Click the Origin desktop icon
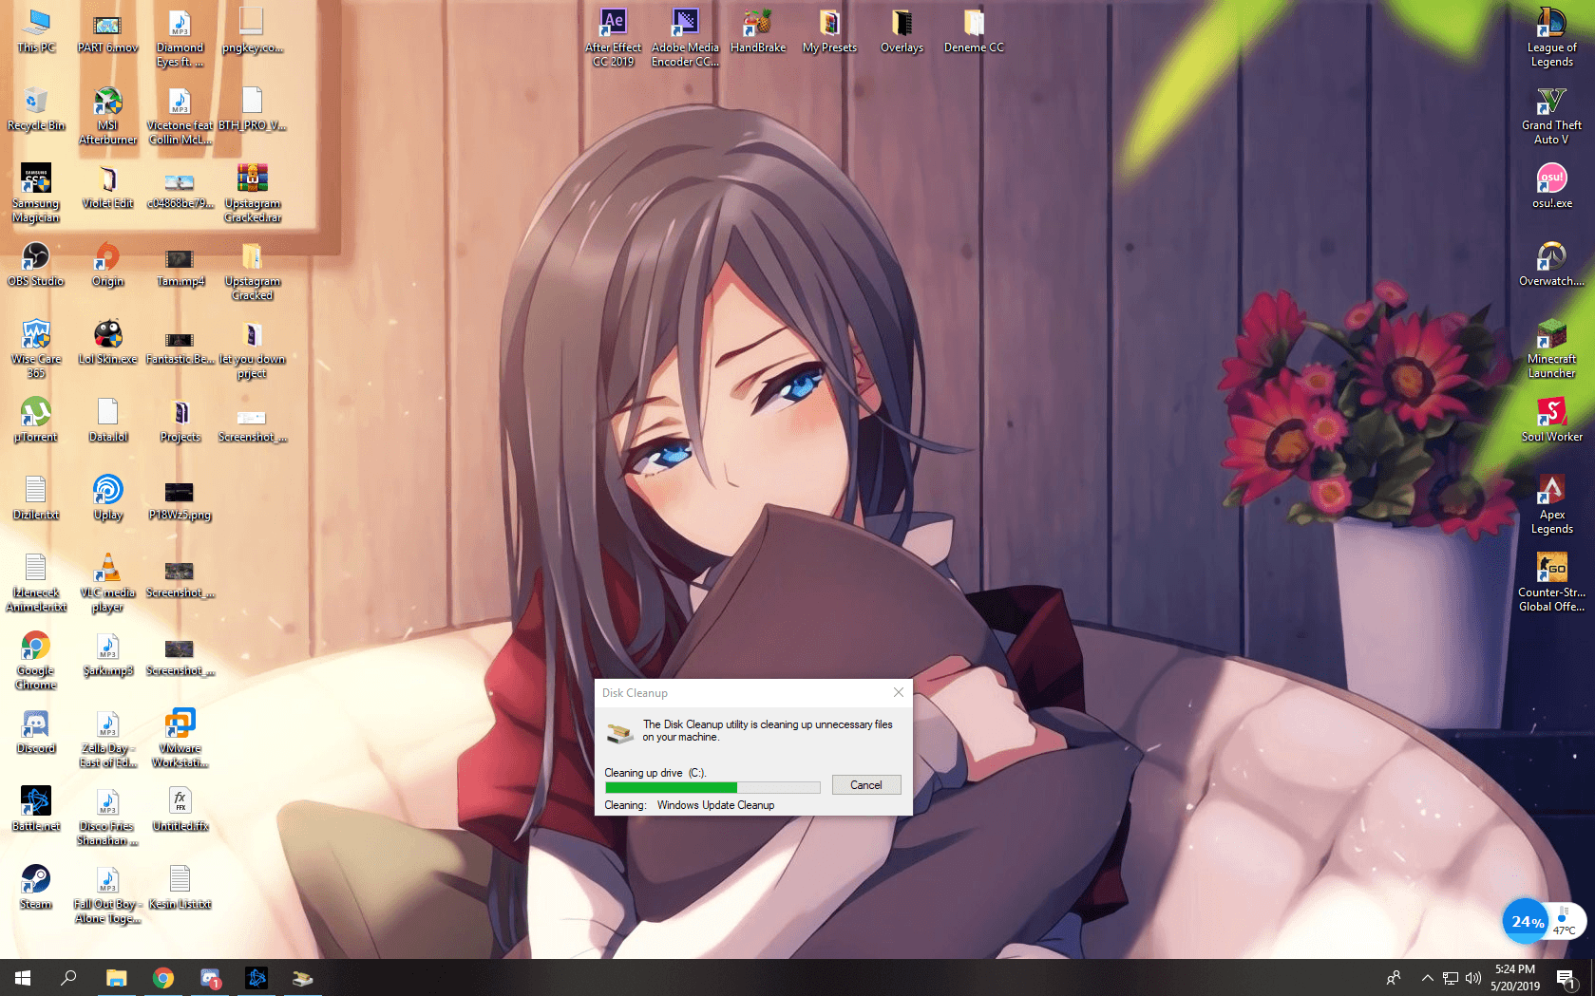 [x=107, y=265]
